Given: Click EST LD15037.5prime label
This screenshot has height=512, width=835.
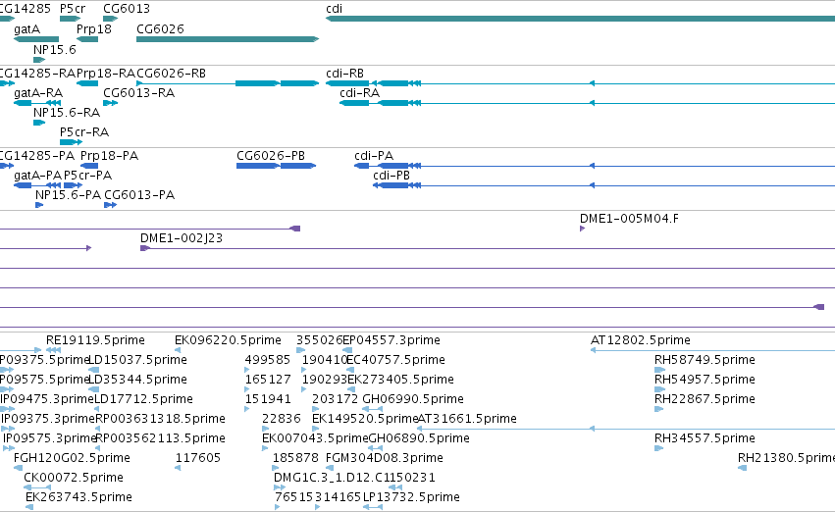Looking at the screenshot, I should [137, 360].
